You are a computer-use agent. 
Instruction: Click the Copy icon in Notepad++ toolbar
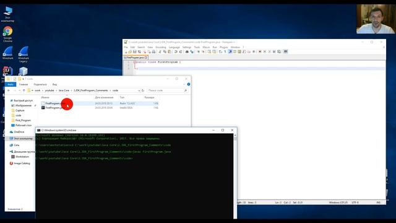(x=165, y=51)
